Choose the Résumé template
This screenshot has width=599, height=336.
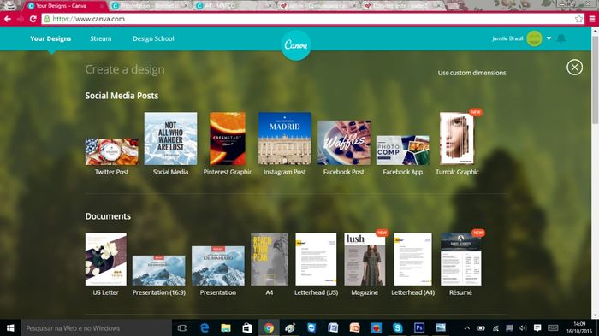(460, 259)
